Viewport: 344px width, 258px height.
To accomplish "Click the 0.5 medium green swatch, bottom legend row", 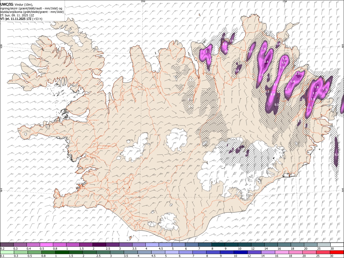I will (x=35, y=252).
